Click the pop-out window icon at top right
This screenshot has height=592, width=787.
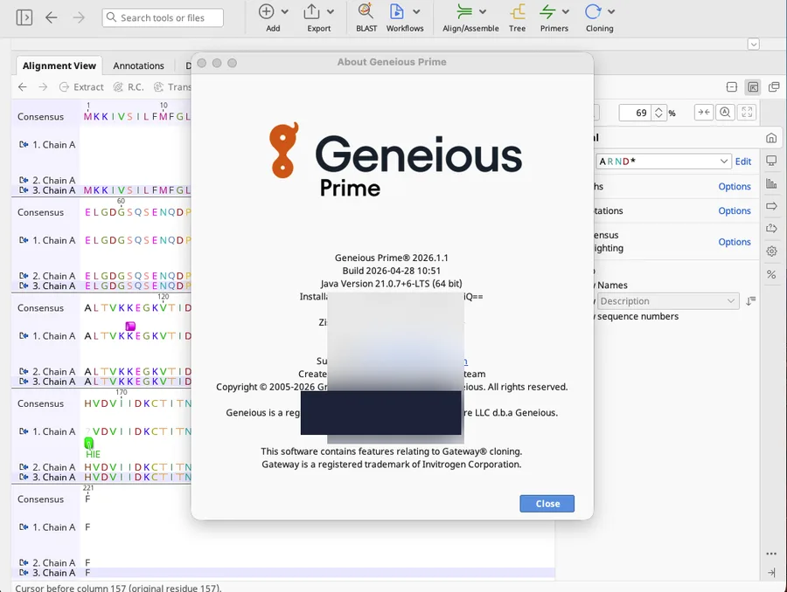774,87
